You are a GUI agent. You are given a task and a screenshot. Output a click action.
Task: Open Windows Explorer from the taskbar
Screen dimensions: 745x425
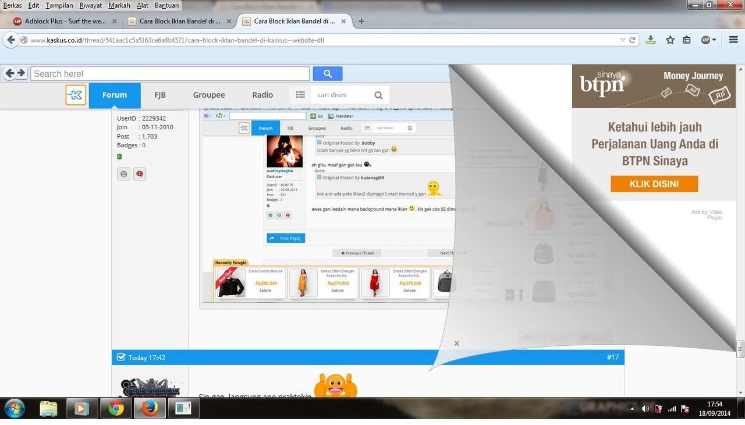pos(48,409)
